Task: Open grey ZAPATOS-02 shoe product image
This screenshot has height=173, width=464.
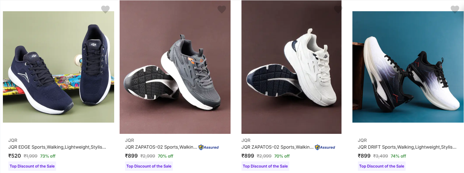Action: 175,67
